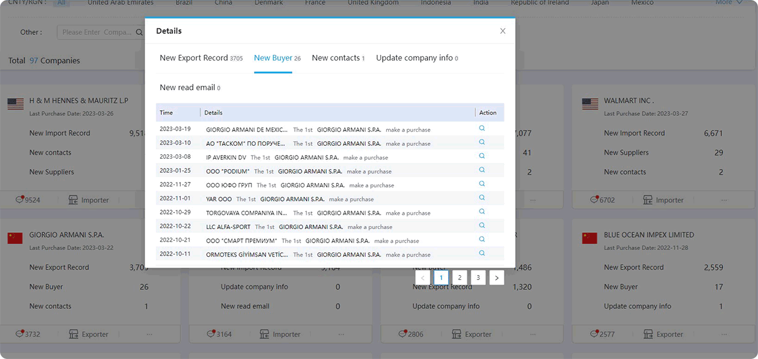The width and height of the screenshot is (758, 359).
Task: Click LLC ALFA-SPORT buyer name
Action: point(228,227)
